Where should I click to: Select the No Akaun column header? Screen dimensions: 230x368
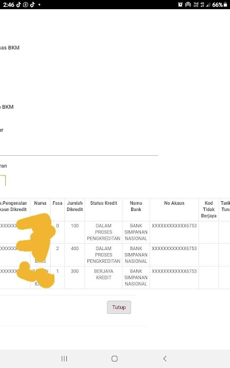[x=174, y=203]
